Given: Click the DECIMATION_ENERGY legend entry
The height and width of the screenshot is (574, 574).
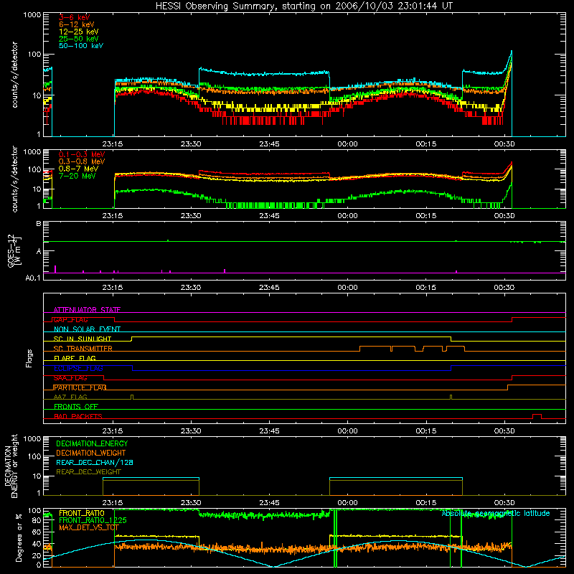Looking at the screenshot, I should click(x=92, y=443).
